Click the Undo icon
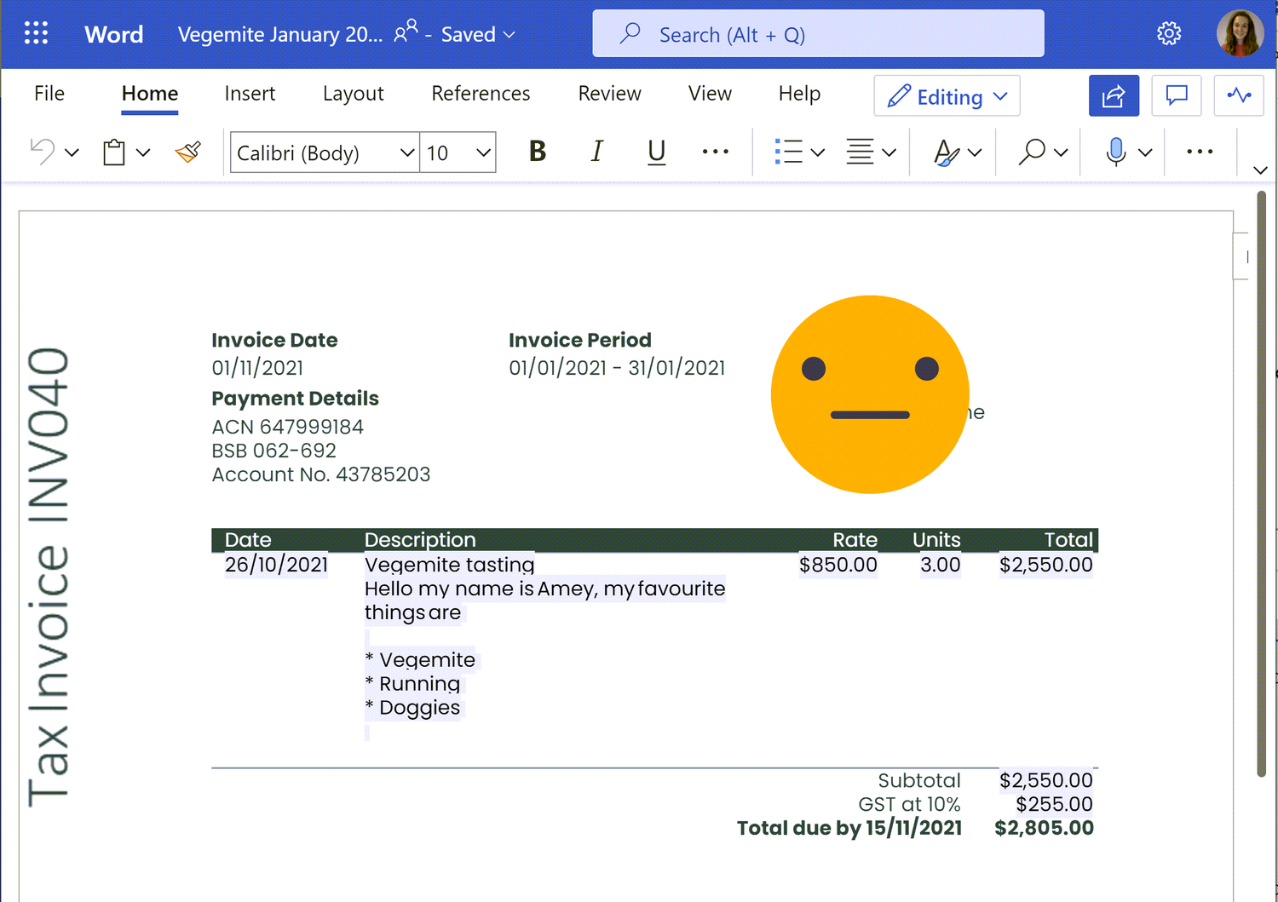This screenshot has width=1278, height=902. click(41, 152)
